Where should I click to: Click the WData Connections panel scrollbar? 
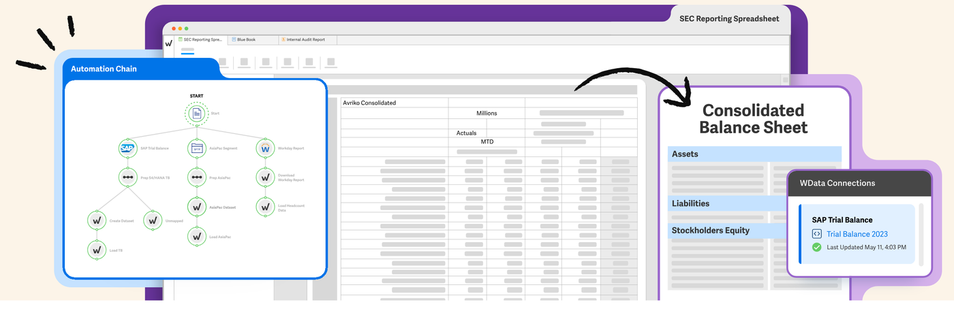[x=921, y=235]
